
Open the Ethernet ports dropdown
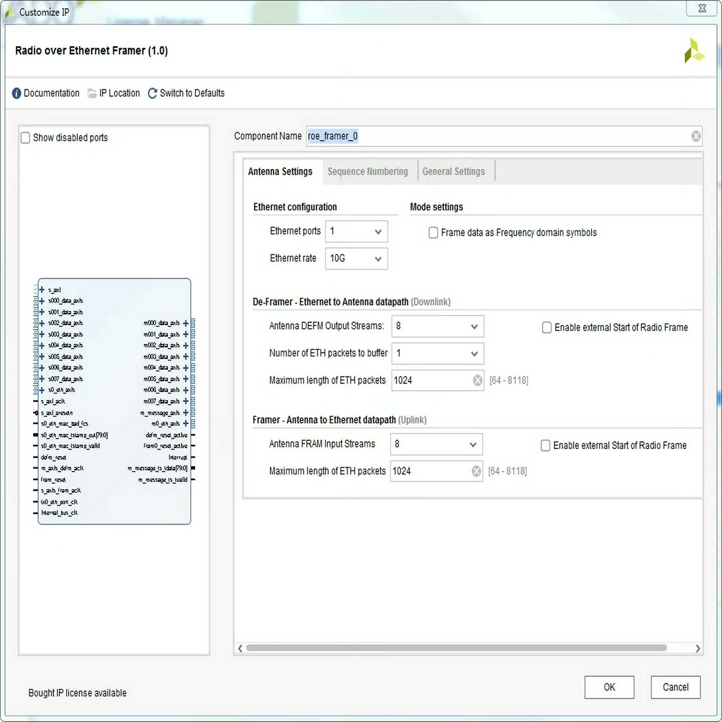pyautogui.click(x=356, y=232)
